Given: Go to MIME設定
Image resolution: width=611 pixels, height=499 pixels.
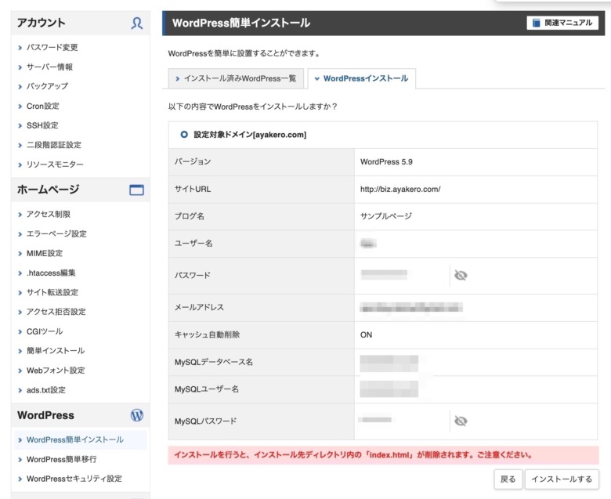Looking at the screenshot, I should [45, 253].
